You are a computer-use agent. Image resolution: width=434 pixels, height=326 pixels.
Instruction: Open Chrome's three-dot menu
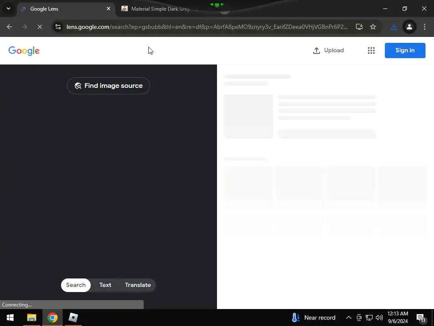425,27
